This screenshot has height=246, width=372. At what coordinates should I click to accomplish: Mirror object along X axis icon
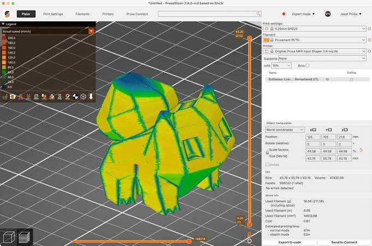(x=314, y=130)
